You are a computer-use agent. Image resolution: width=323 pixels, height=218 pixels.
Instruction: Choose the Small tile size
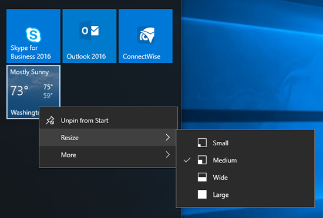coord(245,143)
